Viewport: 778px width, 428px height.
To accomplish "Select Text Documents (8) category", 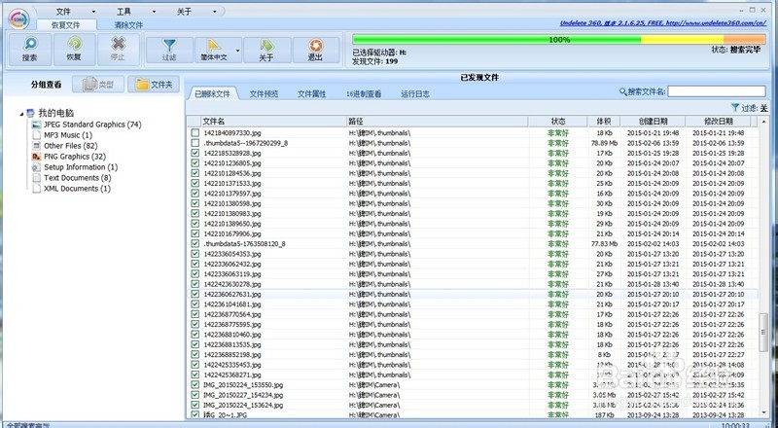I will (78, 178).
